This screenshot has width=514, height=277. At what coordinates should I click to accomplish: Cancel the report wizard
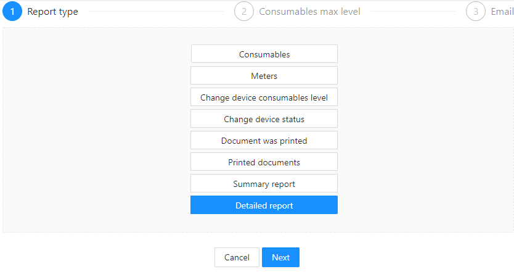pos(237,257)
